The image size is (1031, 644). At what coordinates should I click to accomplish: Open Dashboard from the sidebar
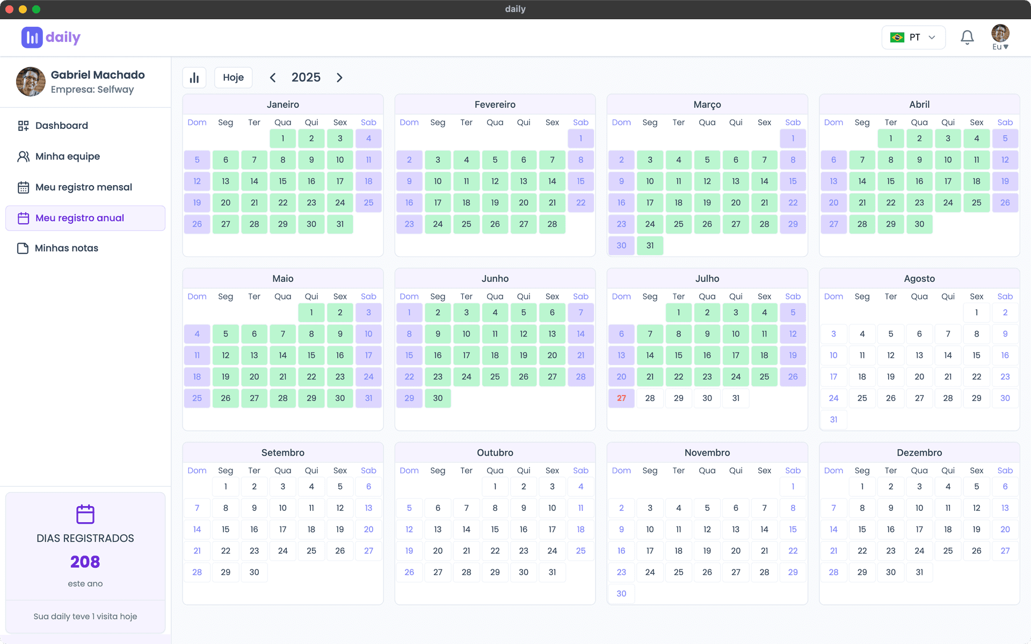tap(61, 126)
